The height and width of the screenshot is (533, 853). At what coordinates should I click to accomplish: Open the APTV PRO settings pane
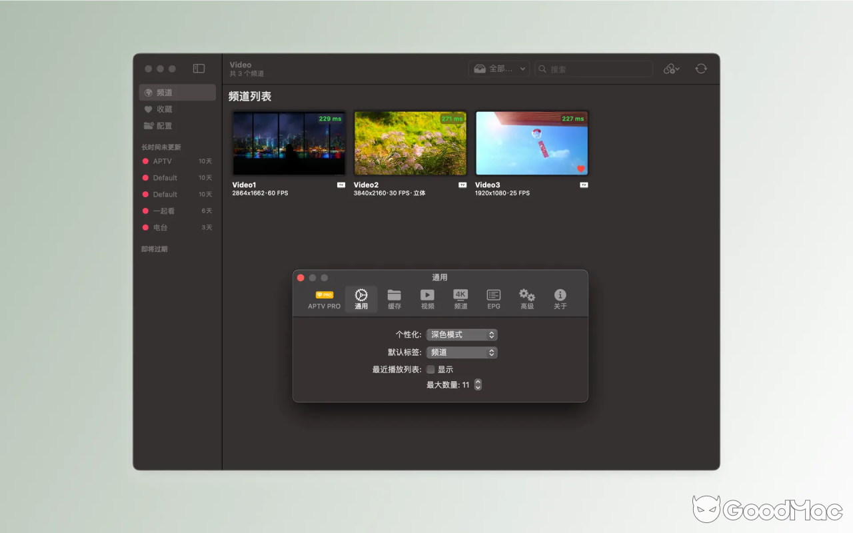pyautogui.click(x=324, y=298)
